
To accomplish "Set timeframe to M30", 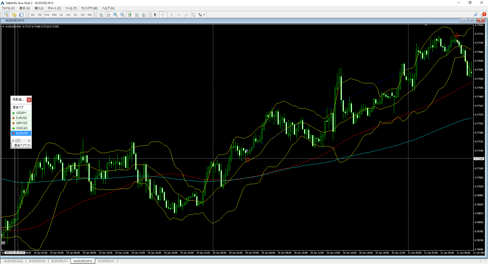I will pos(54,15).
